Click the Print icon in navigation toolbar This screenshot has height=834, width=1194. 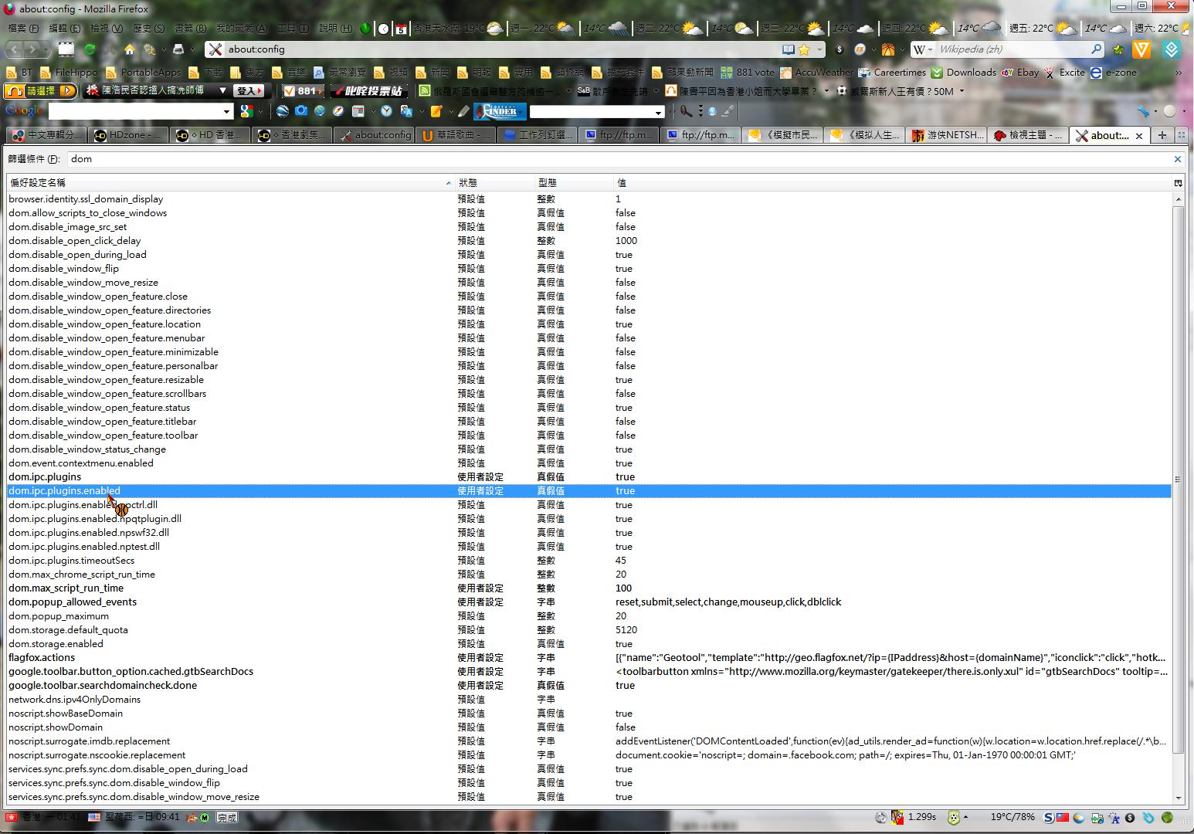pos(178,49)
